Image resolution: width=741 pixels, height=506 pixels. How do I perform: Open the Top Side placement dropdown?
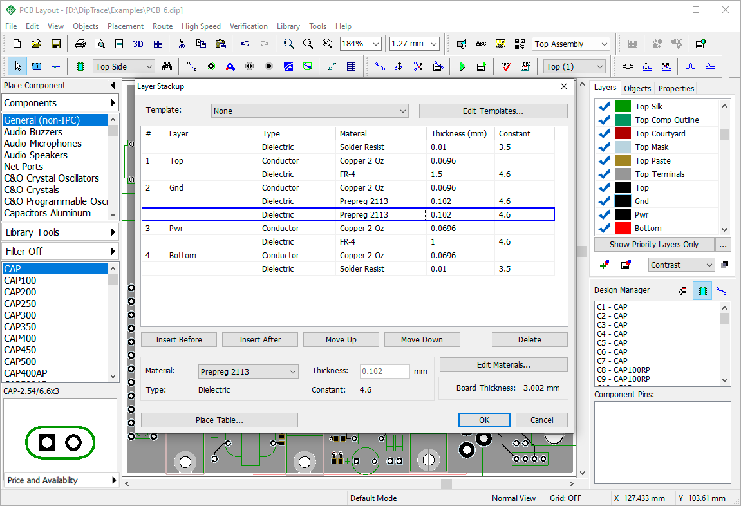pyautogui.click(x=124, y=66)
